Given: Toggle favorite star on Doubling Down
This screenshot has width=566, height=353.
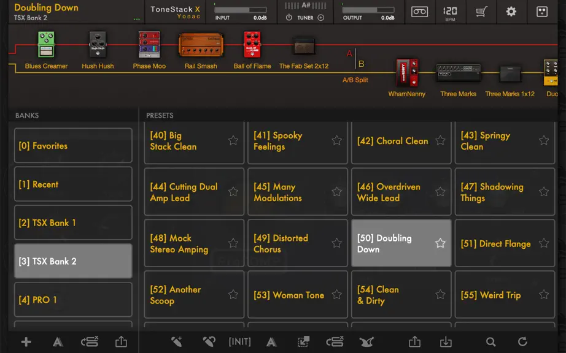Looking at the screenshot, I should (440, 243).
